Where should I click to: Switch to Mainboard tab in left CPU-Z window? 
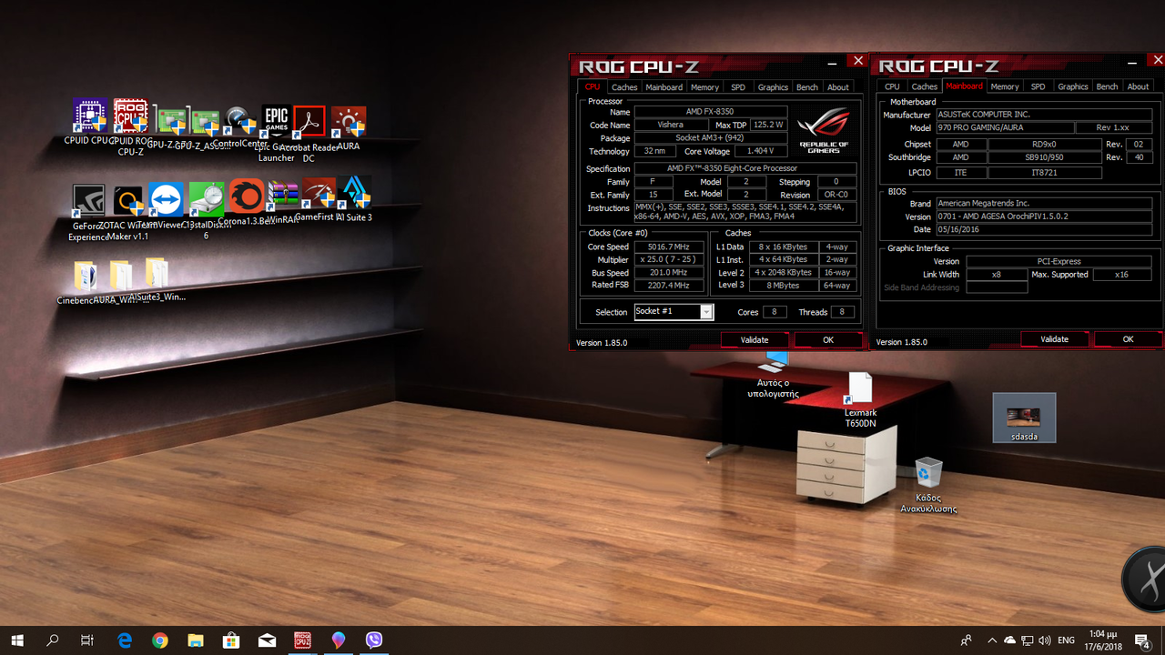pos(664,87)
